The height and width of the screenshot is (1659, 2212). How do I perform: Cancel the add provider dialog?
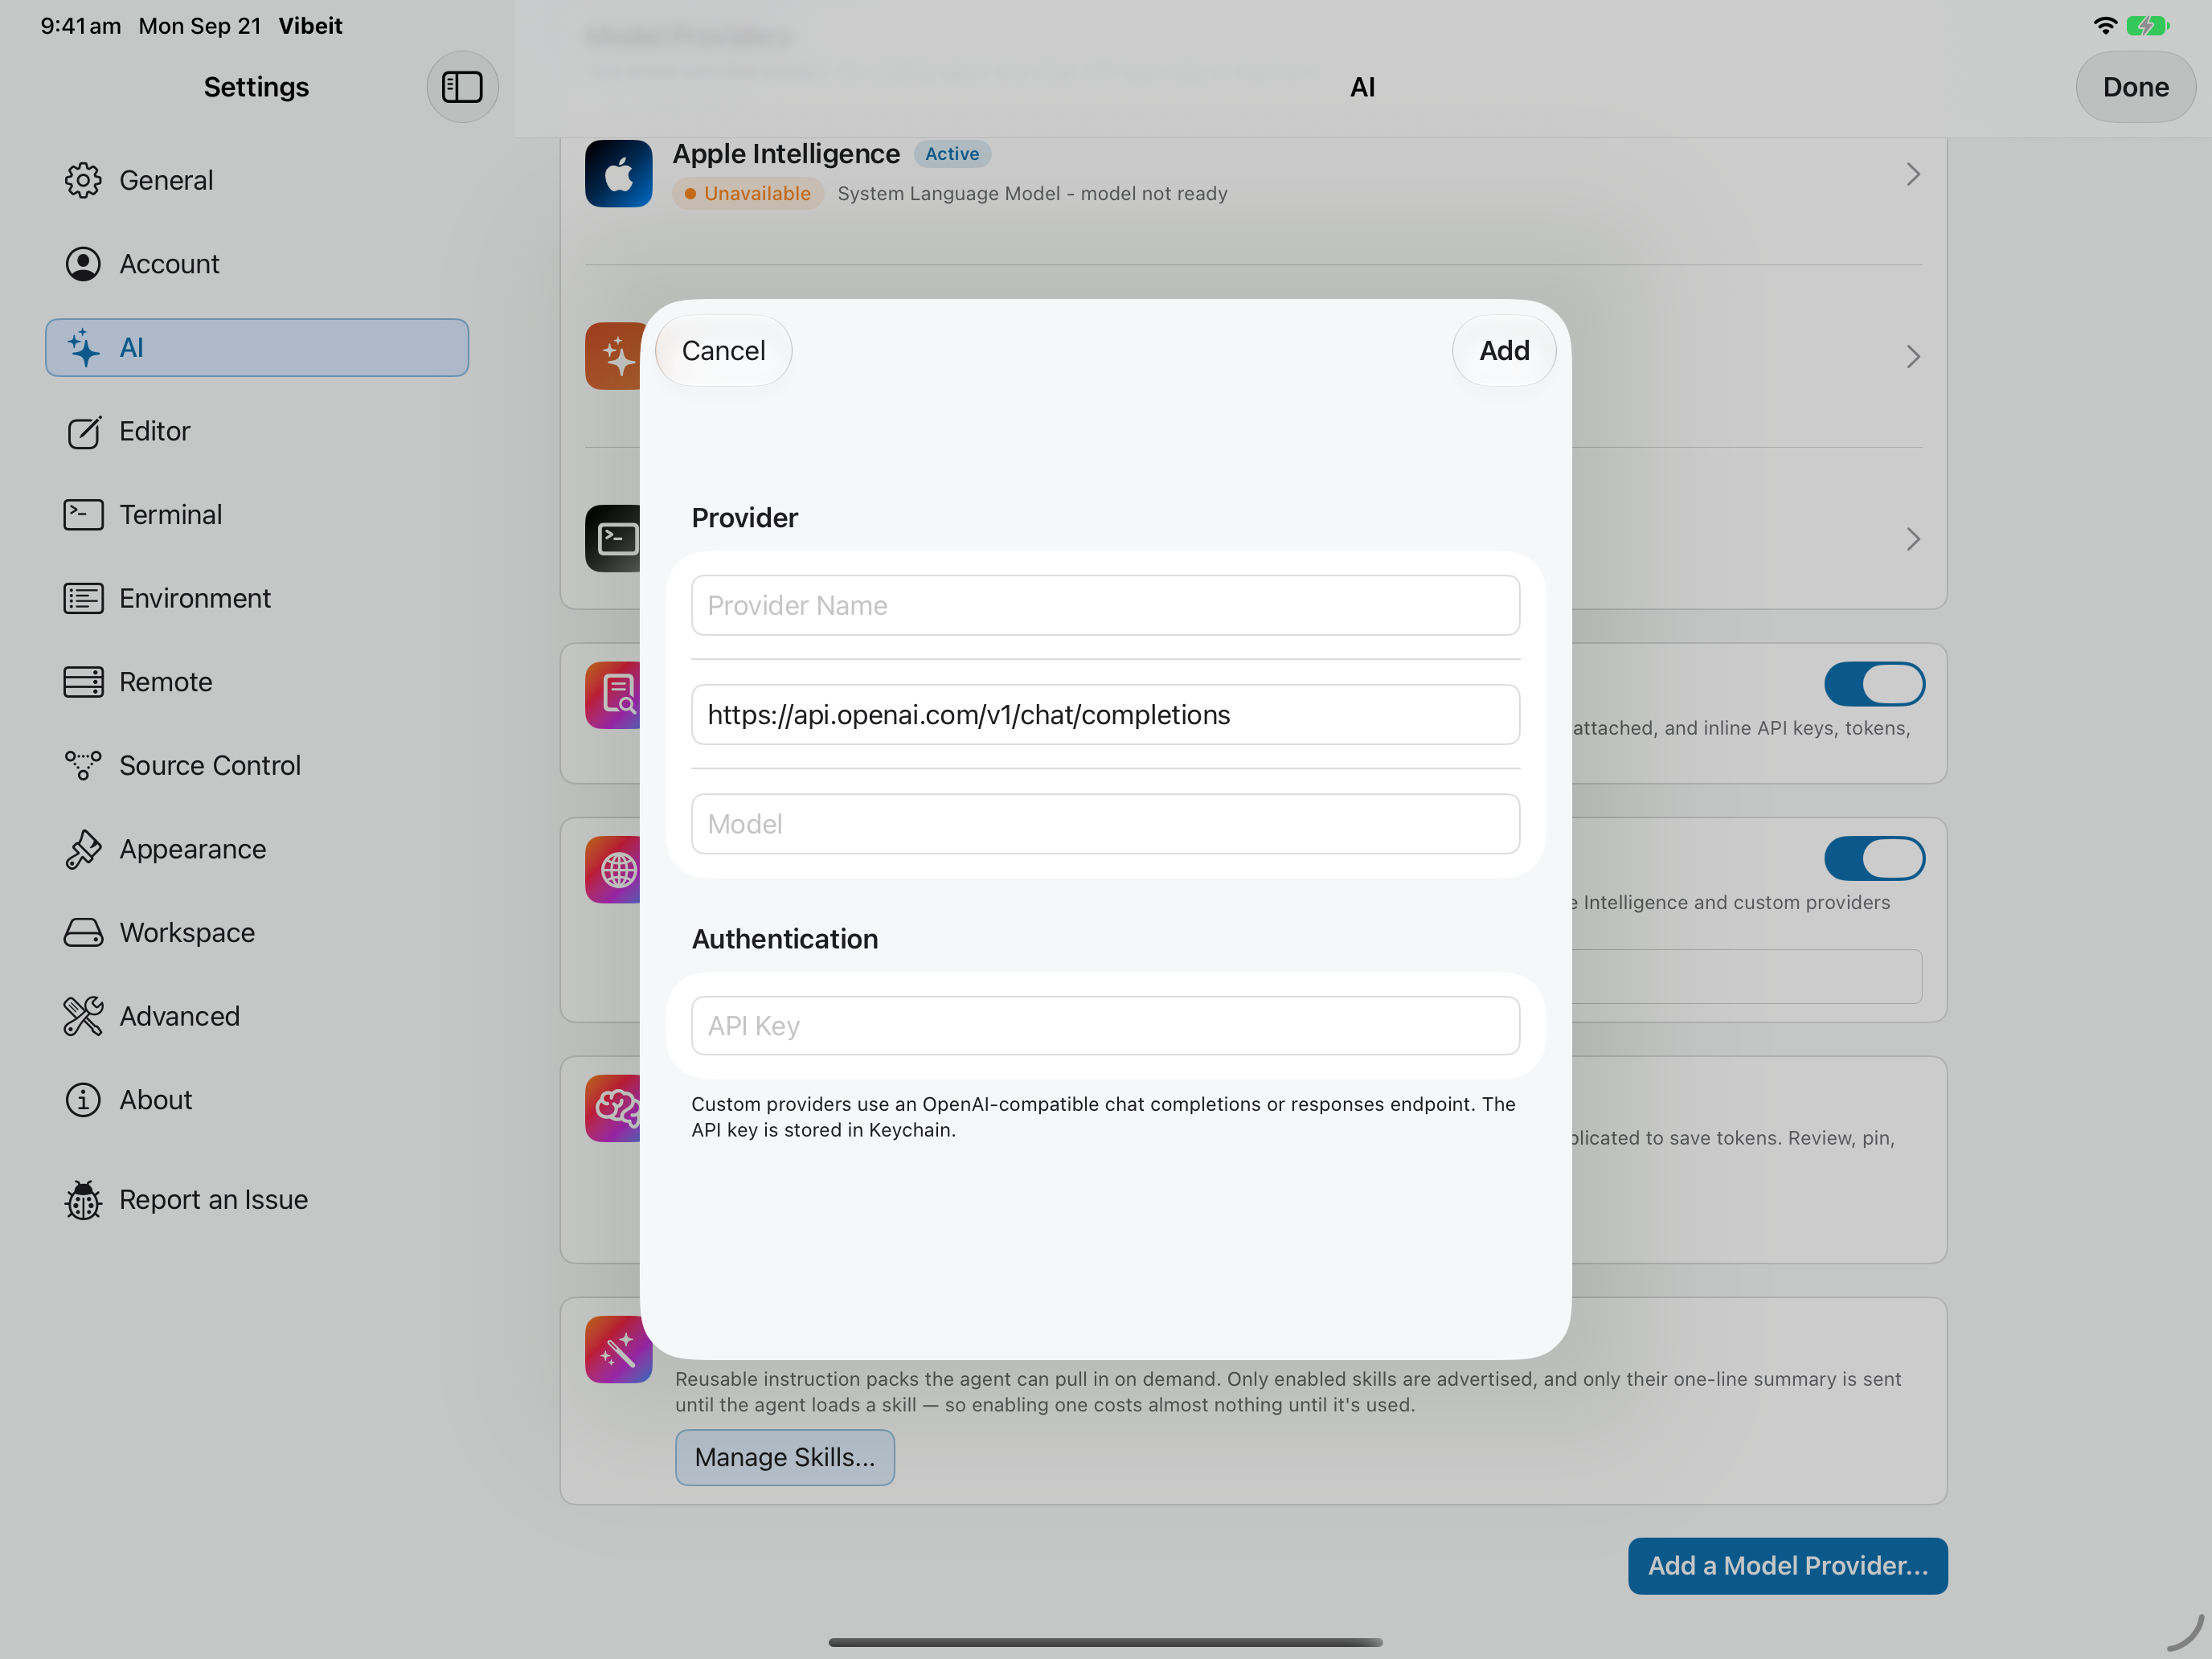723,351
